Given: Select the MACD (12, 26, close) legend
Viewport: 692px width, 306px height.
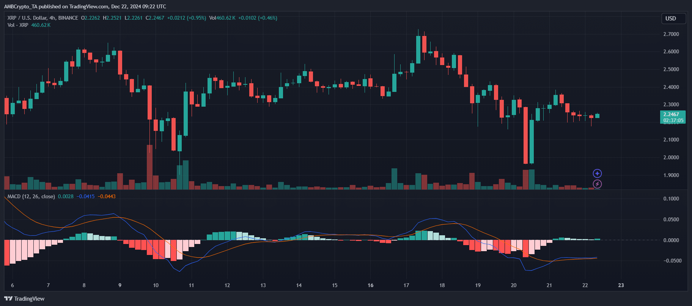Looking at the screenshot, I should point(31,196).
